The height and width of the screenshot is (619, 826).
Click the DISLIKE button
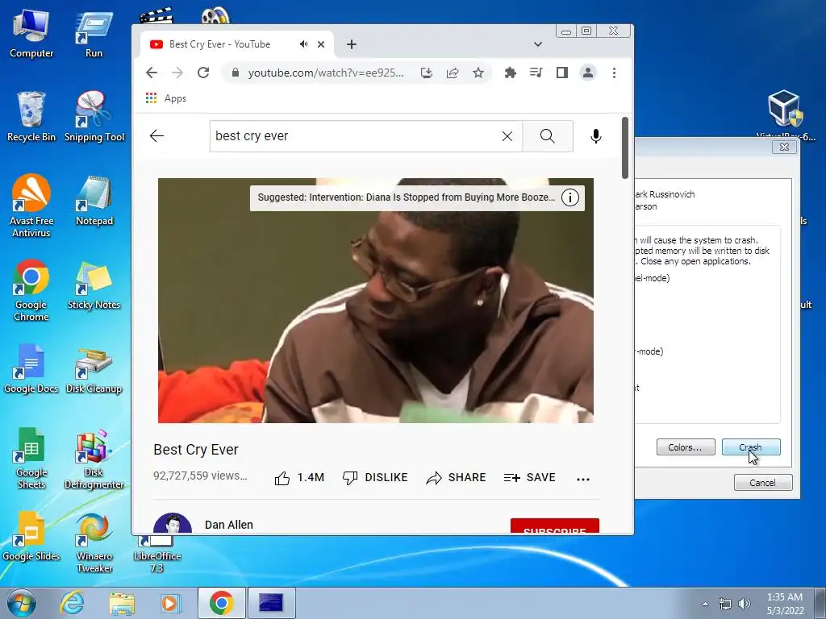[375, 477]
